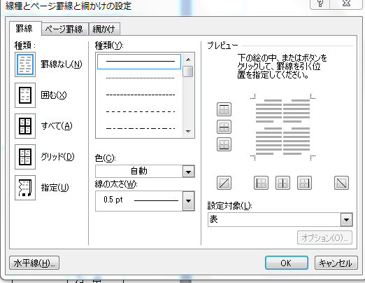The height and width of the screenshot is (283, 365).
Task: Toggle the left border preview button
Action: point(261,183)
